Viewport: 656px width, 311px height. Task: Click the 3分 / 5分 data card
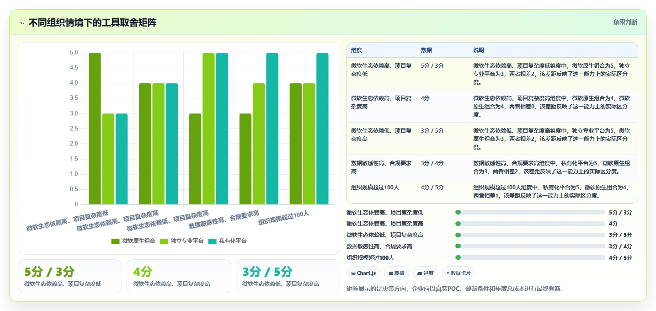(x=288, y=276)
